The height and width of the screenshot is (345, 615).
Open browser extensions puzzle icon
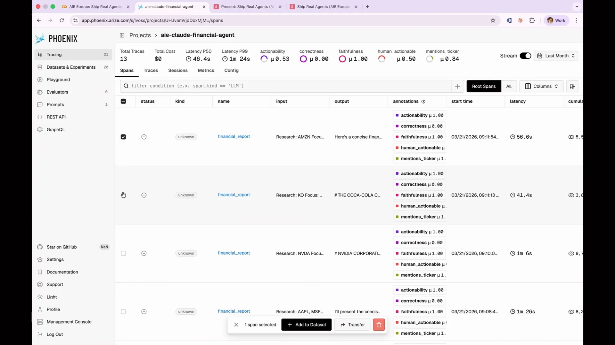click(532, 20)
